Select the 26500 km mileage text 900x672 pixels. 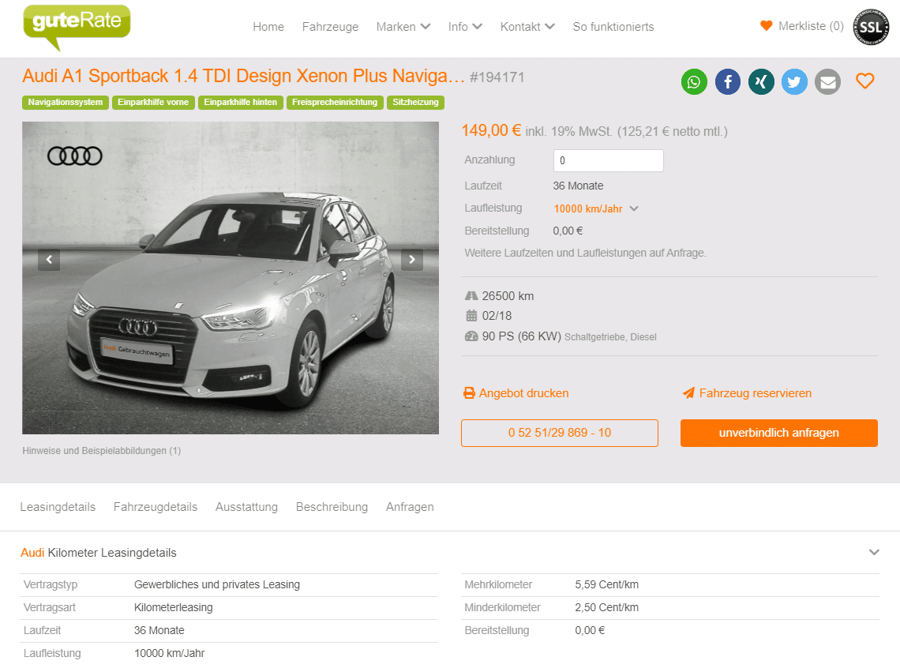(508, 296)
